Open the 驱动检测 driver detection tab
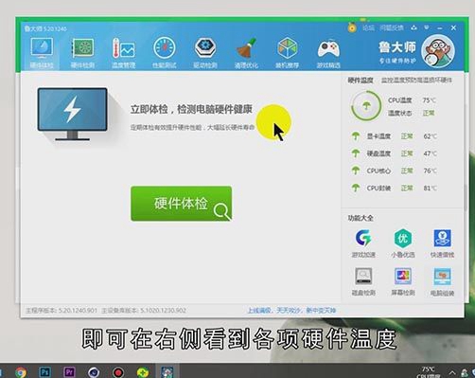 pyautogui.click(x=205, y=53)
